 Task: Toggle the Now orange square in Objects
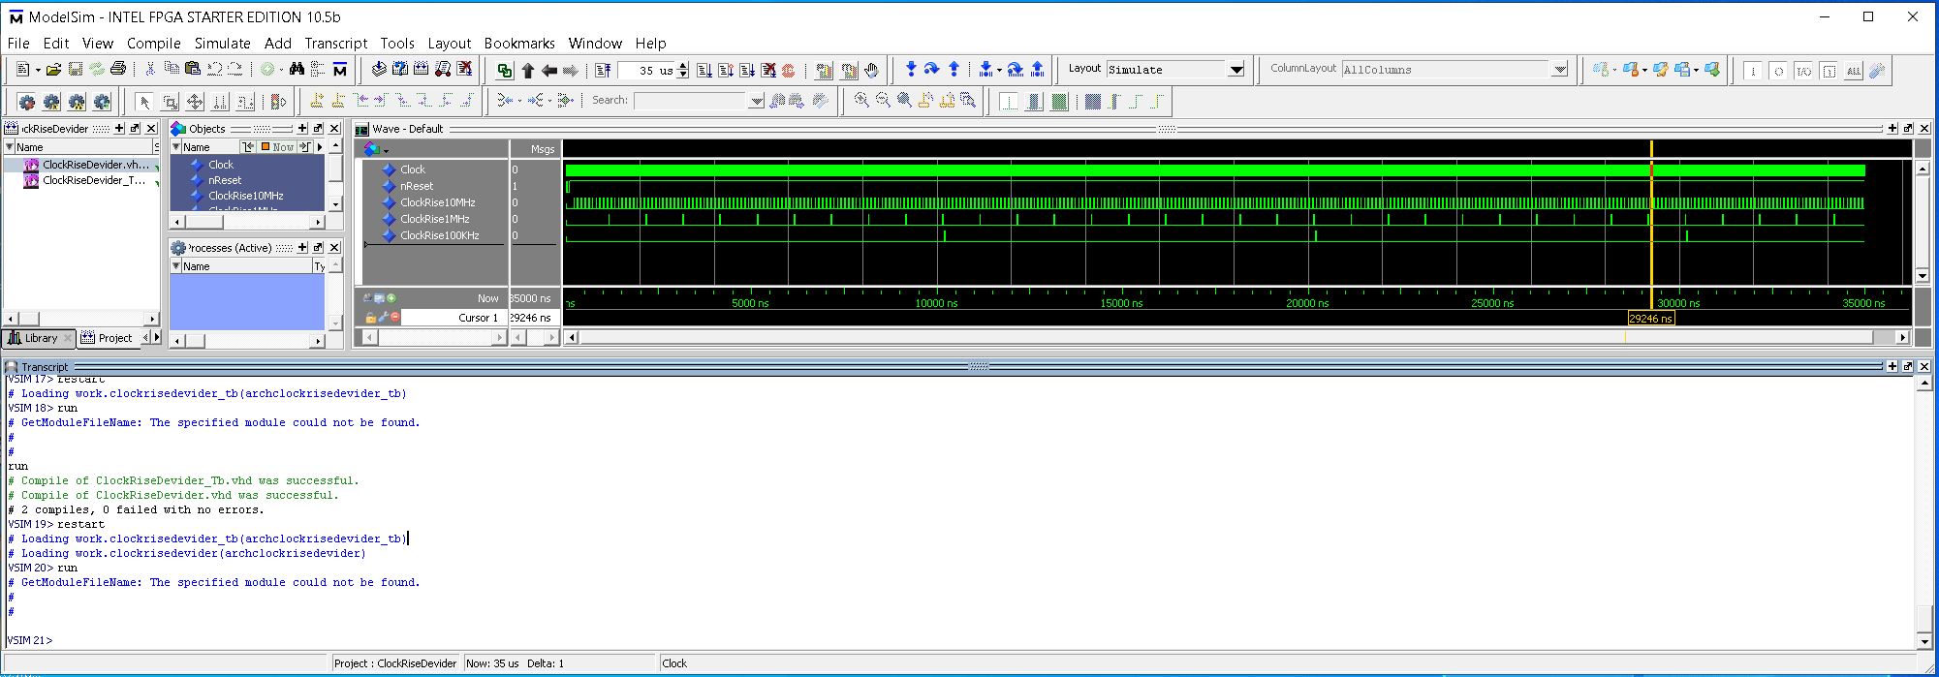[266, 147]
